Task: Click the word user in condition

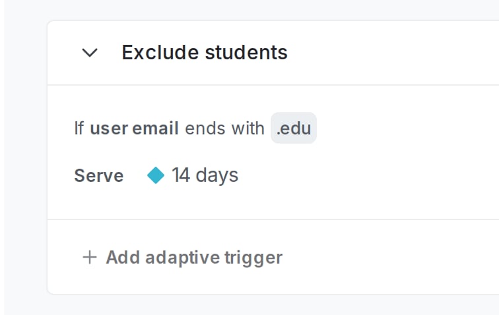Action: coord(109,129)
